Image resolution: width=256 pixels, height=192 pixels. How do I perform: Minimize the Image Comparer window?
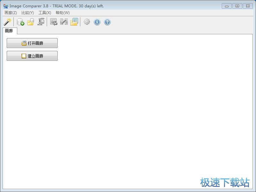tap(227, 6)
